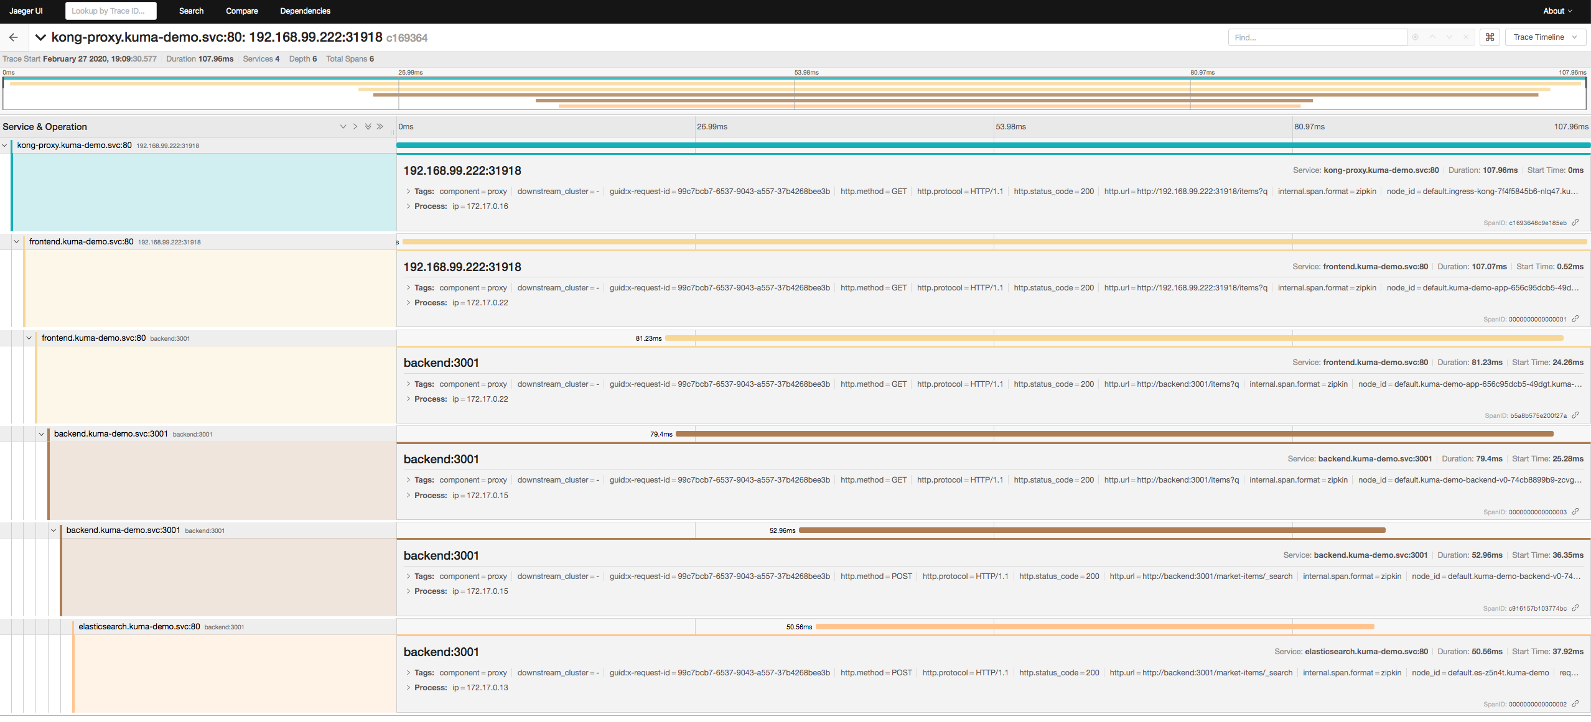The height and width of the screenshot is (722, 1591).
Task: Click the Search navigation link
Action: coord(191,11)
